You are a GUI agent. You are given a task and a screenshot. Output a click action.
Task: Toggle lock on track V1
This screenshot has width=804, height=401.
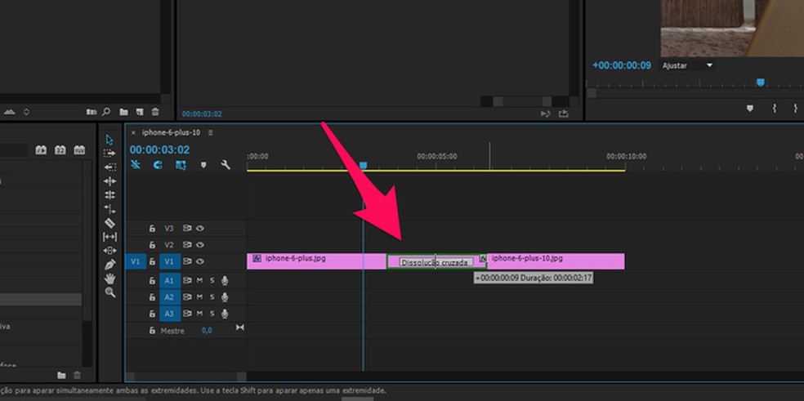152,261
